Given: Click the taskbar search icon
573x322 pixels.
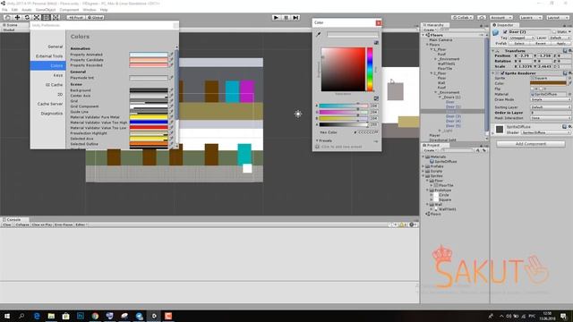Looking at the screenshot, I should (21, 316).
